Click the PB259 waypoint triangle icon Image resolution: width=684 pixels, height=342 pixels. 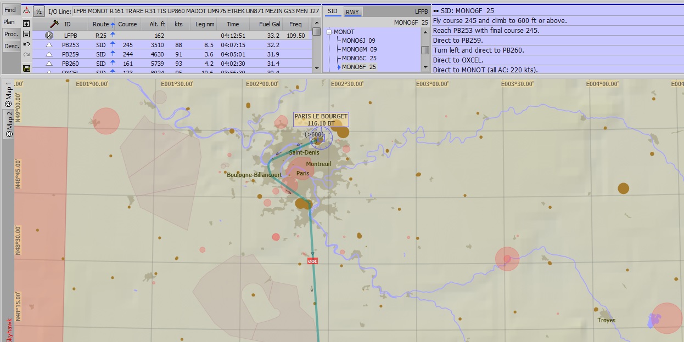[x=49, y=54]
